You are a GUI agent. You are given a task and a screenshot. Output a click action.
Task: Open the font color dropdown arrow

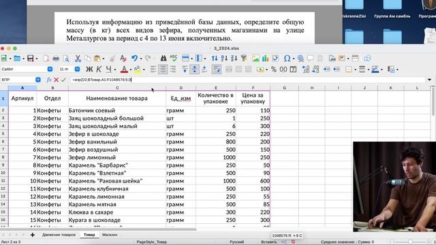(130, 69)
